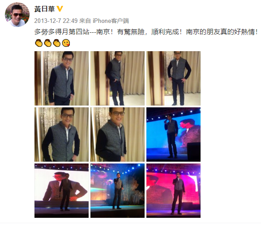Open top-right full-body photo, hands on hips
Screen dimensions: 261x225
(173, 78)
